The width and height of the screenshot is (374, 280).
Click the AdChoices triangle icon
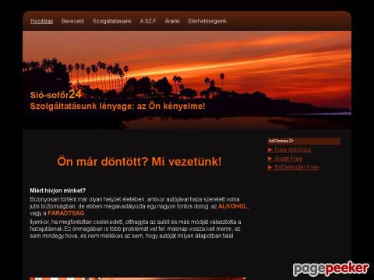[x=291, y=141]
